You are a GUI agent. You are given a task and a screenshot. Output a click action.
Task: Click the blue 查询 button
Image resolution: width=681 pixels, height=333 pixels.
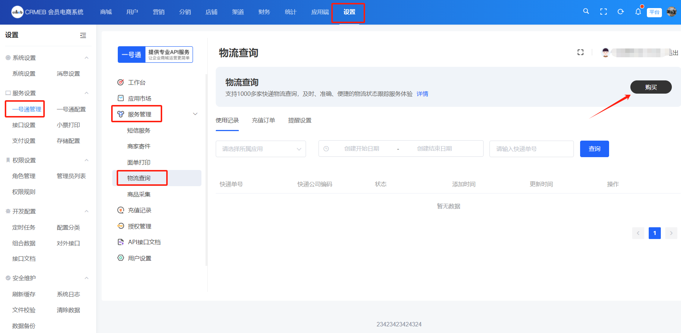(x=594, y=149)
